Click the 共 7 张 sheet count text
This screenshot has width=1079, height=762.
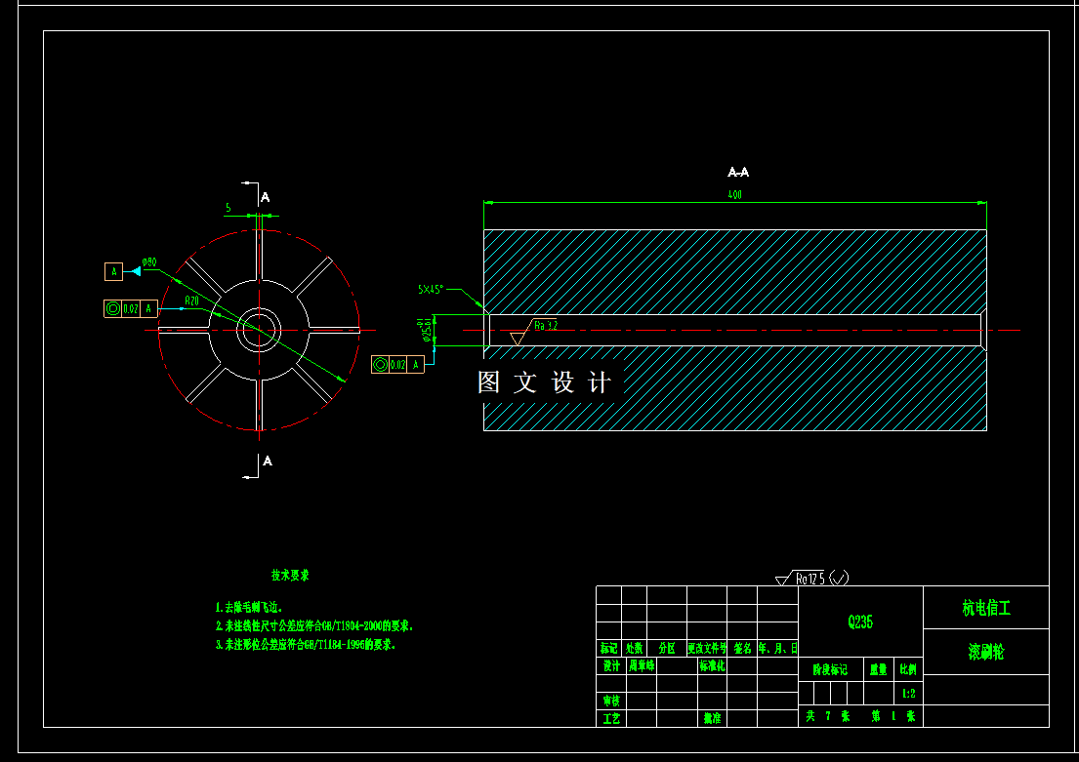(828, 716)
